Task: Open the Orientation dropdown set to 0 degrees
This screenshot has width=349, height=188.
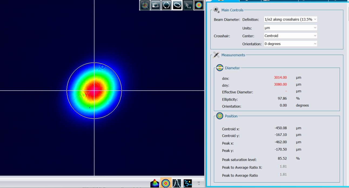Action: pyautogui.click(x=290, y=44)
